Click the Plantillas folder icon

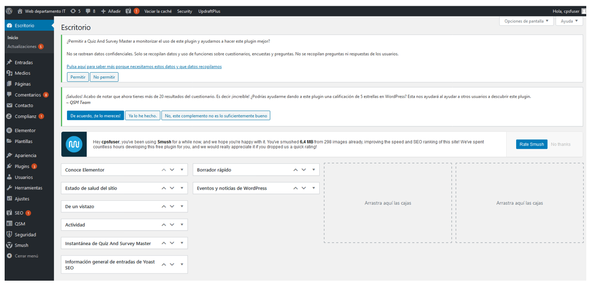pyautogui.click(x=10, y=141)
